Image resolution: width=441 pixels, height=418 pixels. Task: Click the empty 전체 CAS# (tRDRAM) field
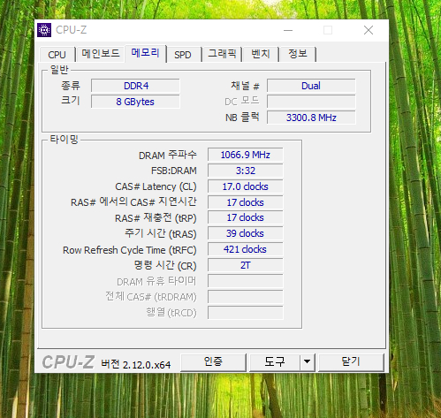click(245, 297)
